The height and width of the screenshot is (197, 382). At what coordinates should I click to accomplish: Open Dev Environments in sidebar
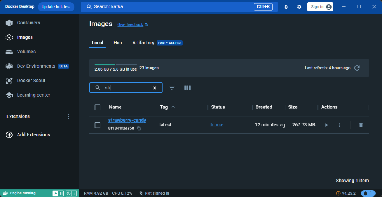[36, 66]
